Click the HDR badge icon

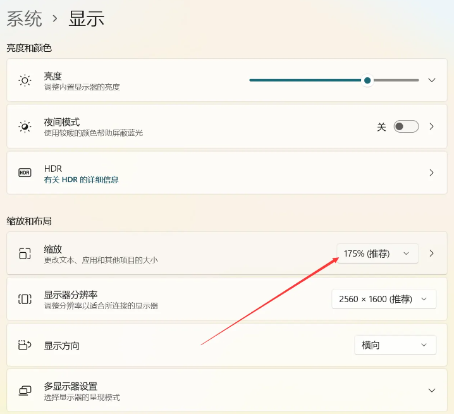point(25,173)
